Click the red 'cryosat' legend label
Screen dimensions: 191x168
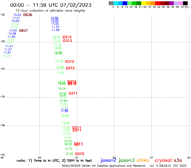coord(163,161)
